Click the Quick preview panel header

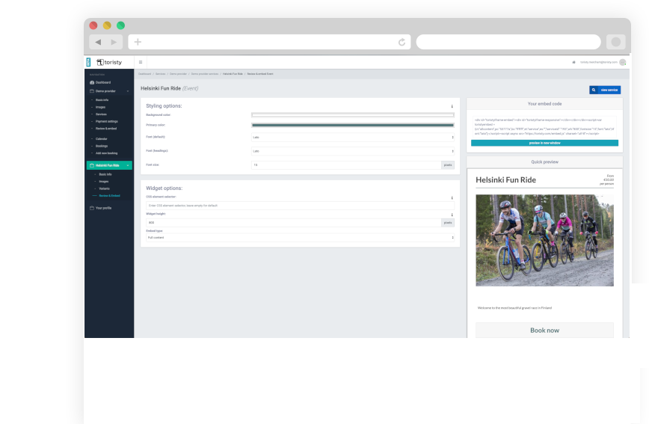pos(544,162)
